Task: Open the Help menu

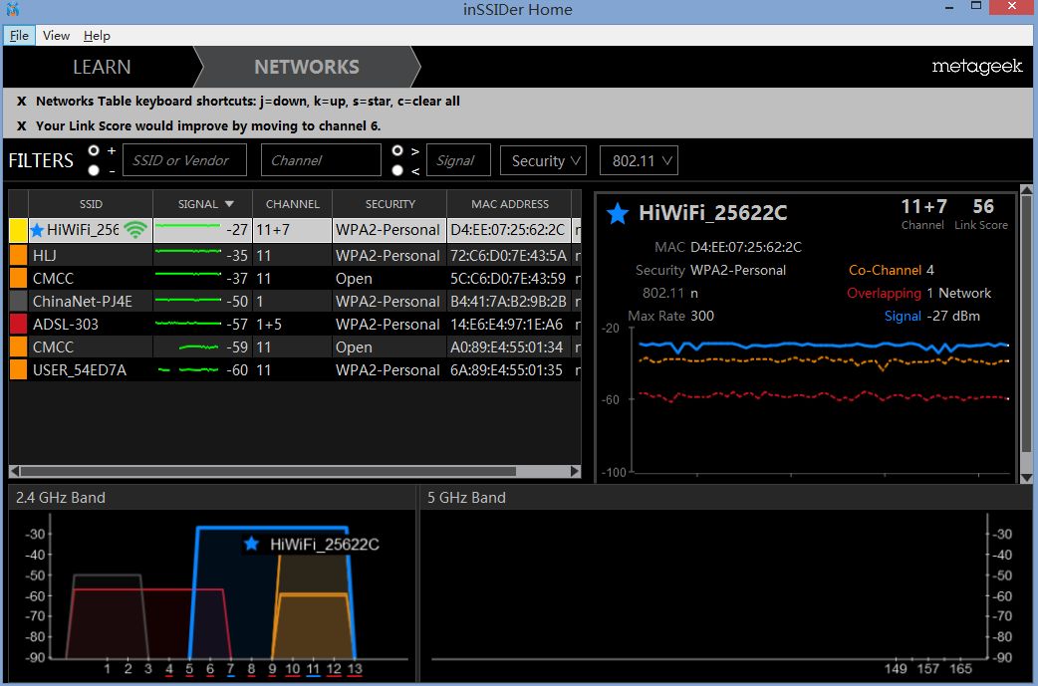Action: 97,36
